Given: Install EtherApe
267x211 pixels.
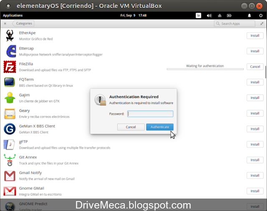Looking at the screenshot, I should (255, 36).
